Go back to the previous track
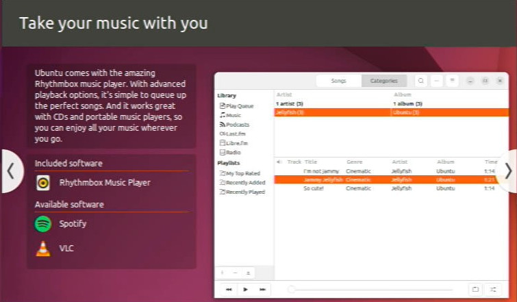517x302 pixels. (229, 290)
